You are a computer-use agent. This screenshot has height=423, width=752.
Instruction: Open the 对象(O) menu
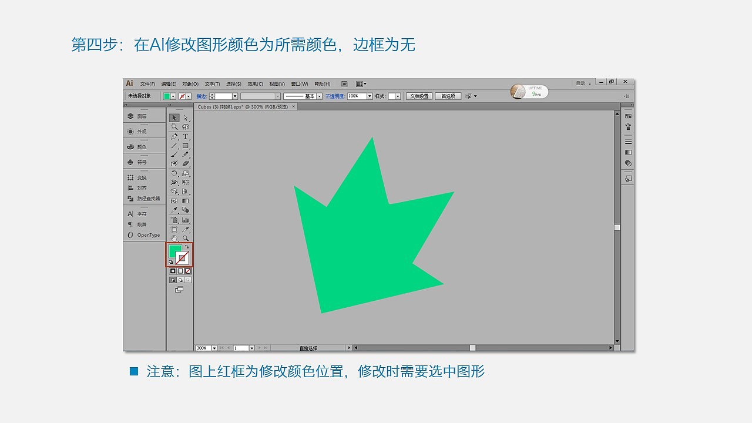pyautogui.click(x=190, y=84)
